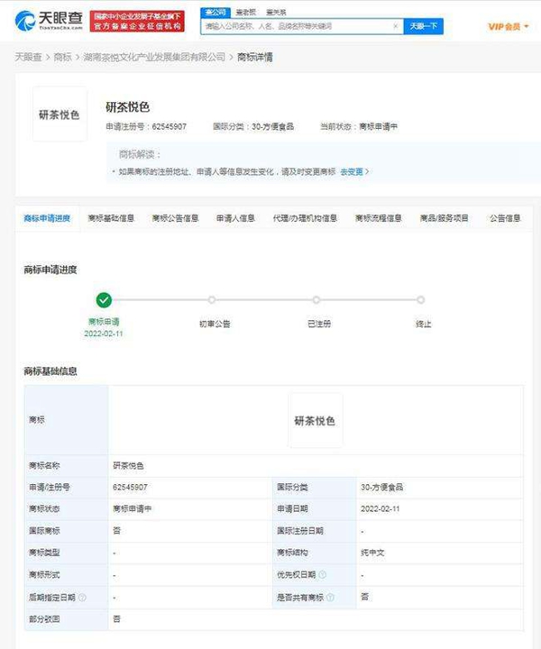
Task: Click the 已注册 progress step circle
Action: (316, 299)
